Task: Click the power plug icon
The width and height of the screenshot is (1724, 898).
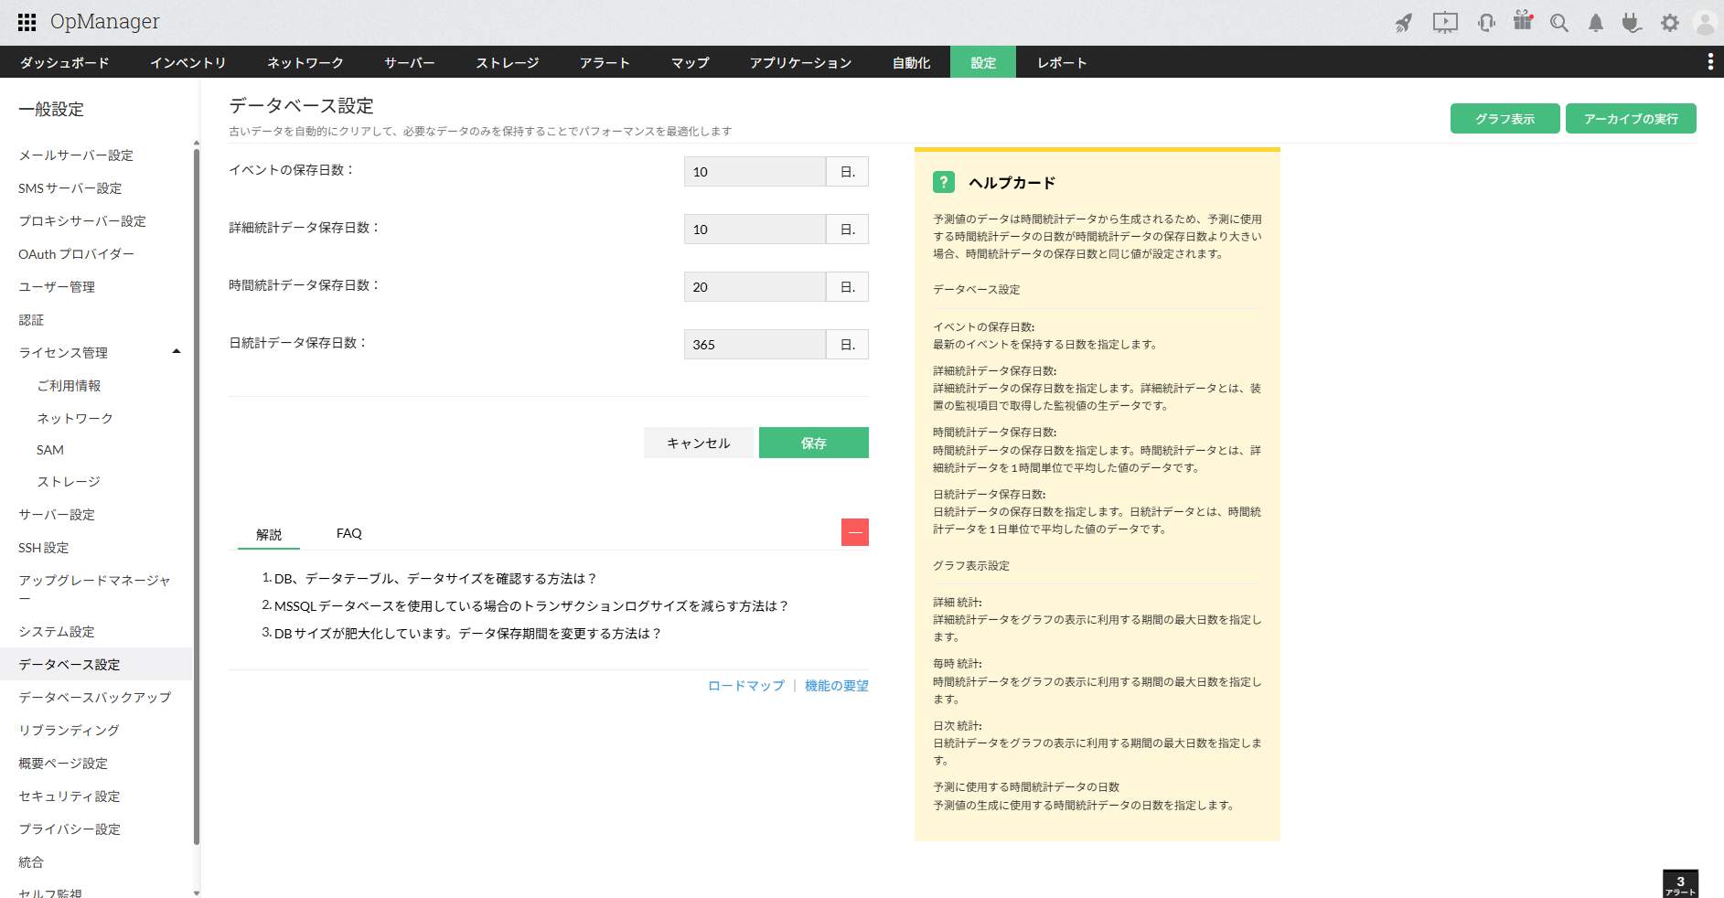Action: tap(1632, 23)
